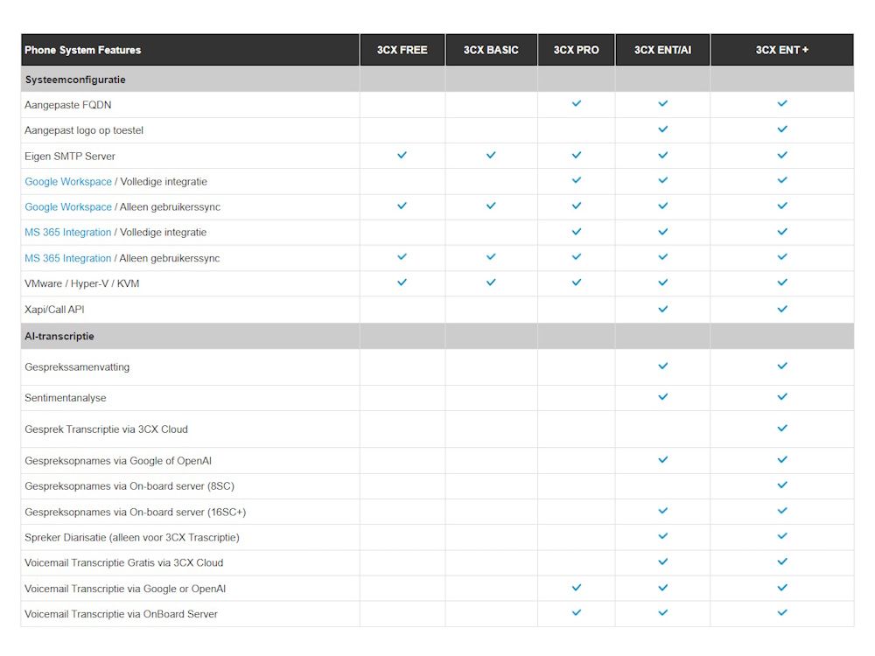Select the VMware / Hyper-V / KVM label
Viewport: 875px width, 656px height.
click(x=82, y=283)
